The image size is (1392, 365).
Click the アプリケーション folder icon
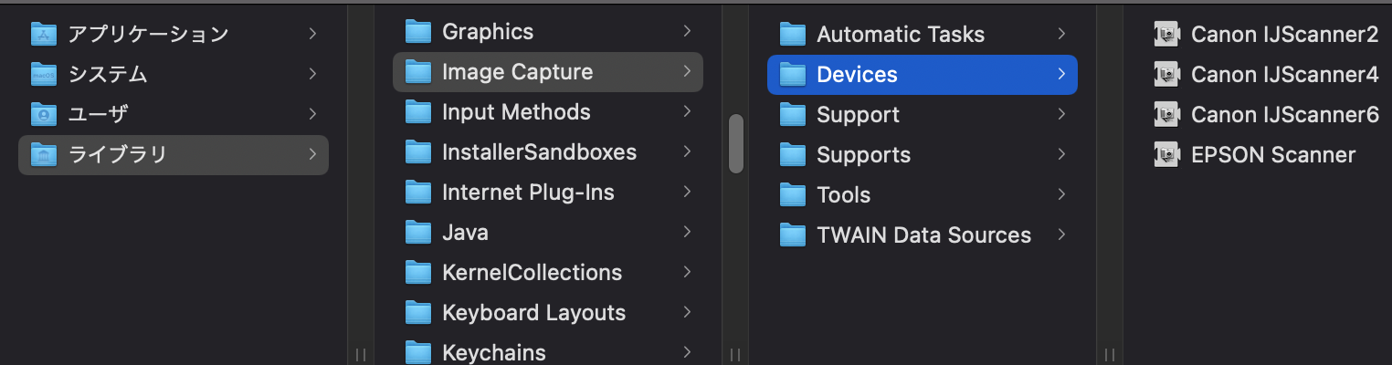(44, 35)
